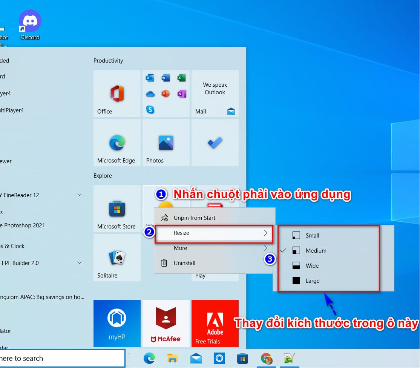Open the Discord desktop shortcut
420x368 pixels.
tap(30, 25)
